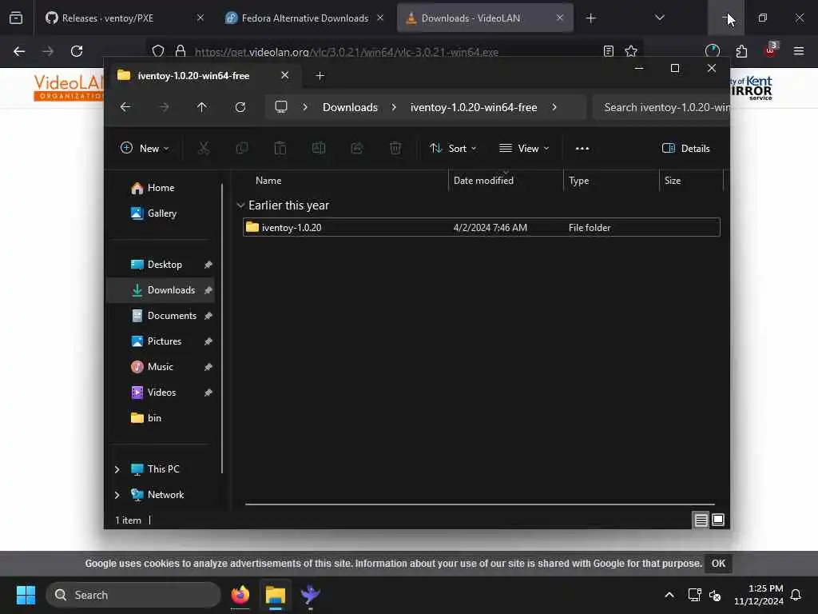Open Pictures in the navigation pane

(x=165, y=341)
